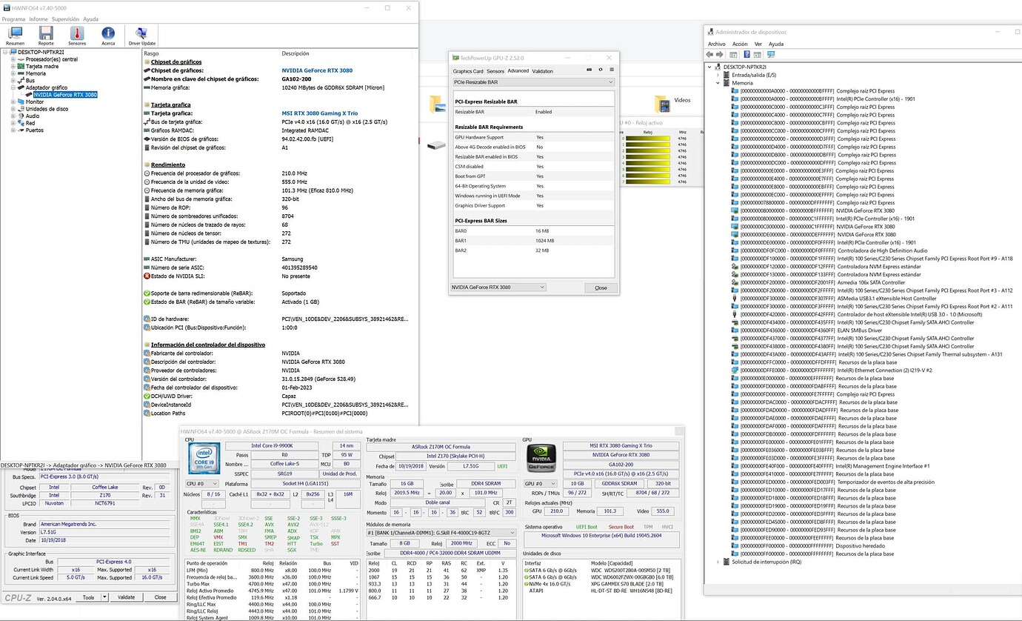Expand the Solicitud de interrupción (IRQ) node
This screenshot has width=1022, height=621.
click(x=717, y=562)
